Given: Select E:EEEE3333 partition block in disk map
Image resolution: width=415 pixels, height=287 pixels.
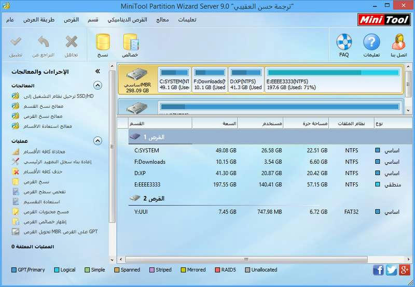Looking at the screenshot, I should [334, 80].
